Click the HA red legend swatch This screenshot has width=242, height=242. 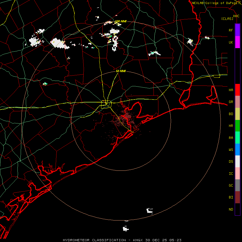tap(237, 90)
